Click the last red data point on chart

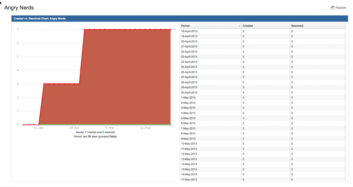[x=170, y=30]
